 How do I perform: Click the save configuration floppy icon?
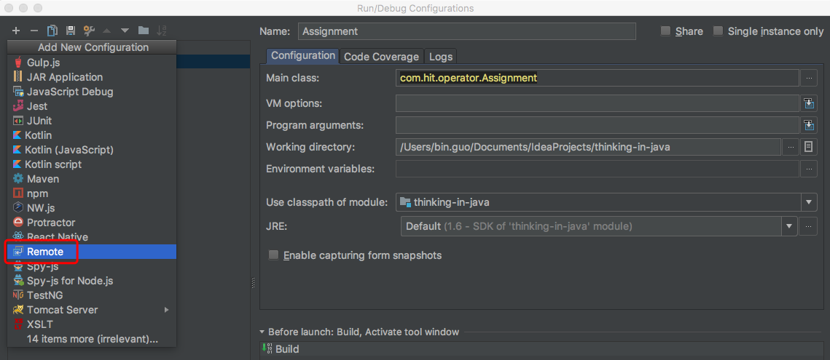(x=70, y=31)
